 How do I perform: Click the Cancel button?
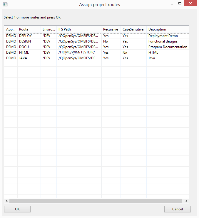177,209
